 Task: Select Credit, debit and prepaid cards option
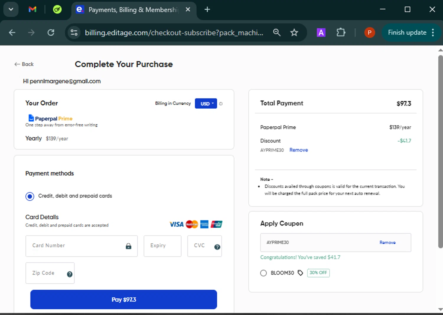coord(30,196)
